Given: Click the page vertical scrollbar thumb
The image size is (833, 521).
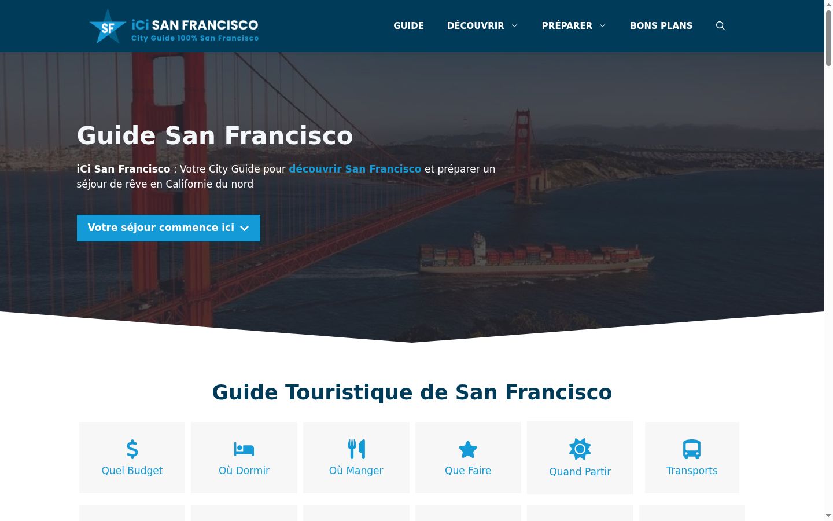Looking at the screenshot, I should [828, 38].
